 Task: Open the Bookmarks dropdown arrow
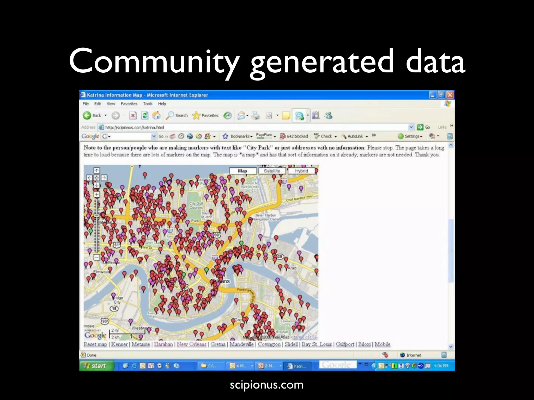[251, 136]
